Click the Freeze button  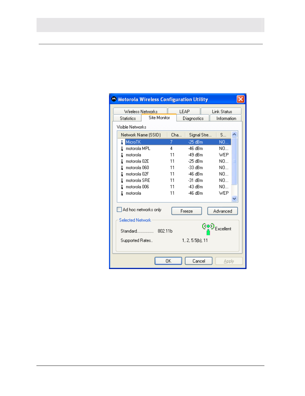point(186,211)
